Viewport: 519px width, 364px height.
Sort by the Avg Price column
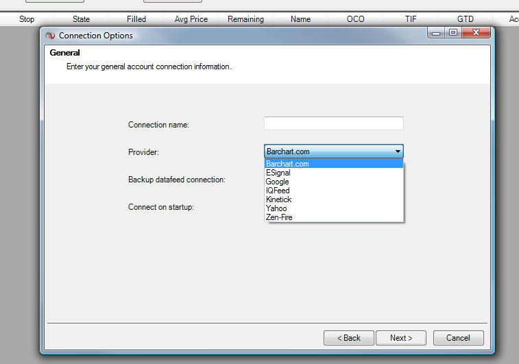tap(191, 19)
